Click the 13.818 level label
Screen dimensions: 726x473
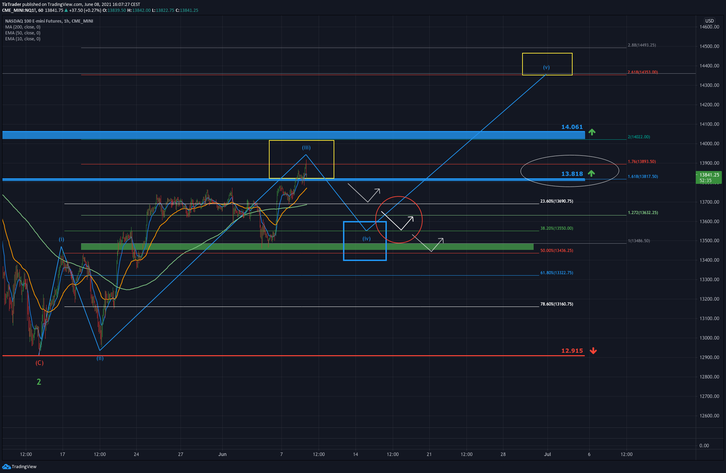[572, 174]
